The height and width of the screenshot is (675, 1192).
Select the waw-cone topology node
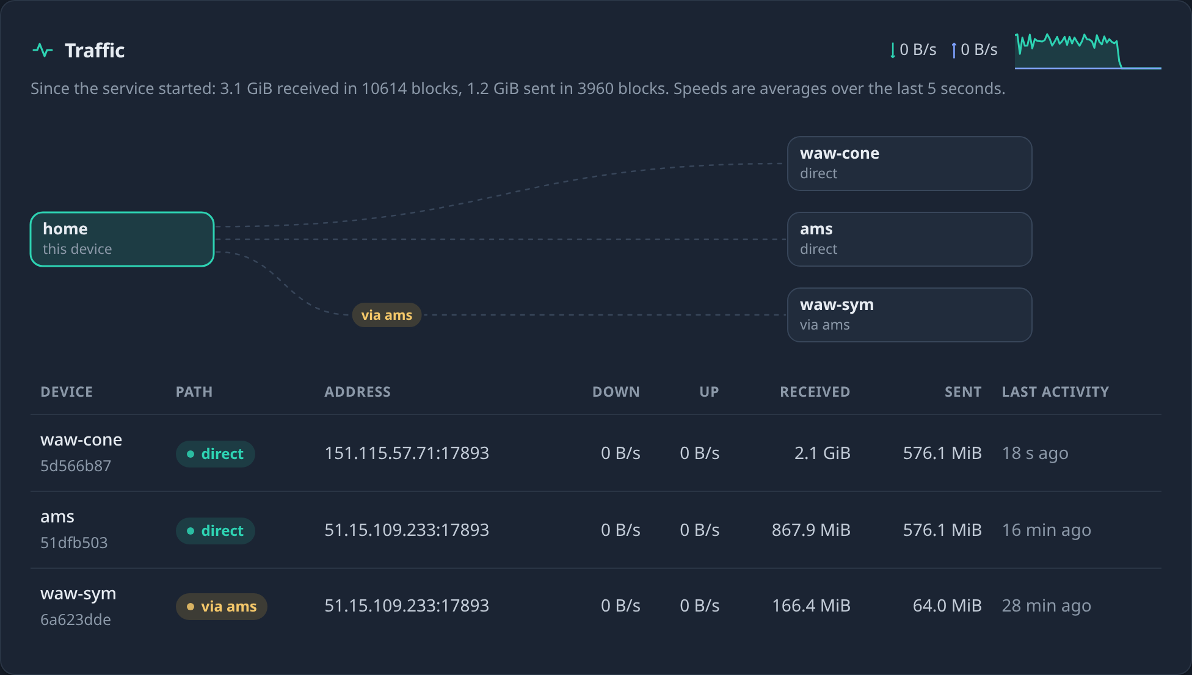click(x=910, y=164)
